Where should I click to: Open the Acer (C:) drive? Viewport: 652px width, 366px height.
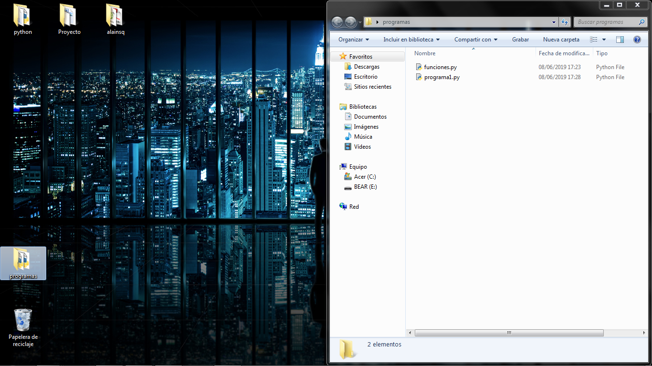(365, 177)
